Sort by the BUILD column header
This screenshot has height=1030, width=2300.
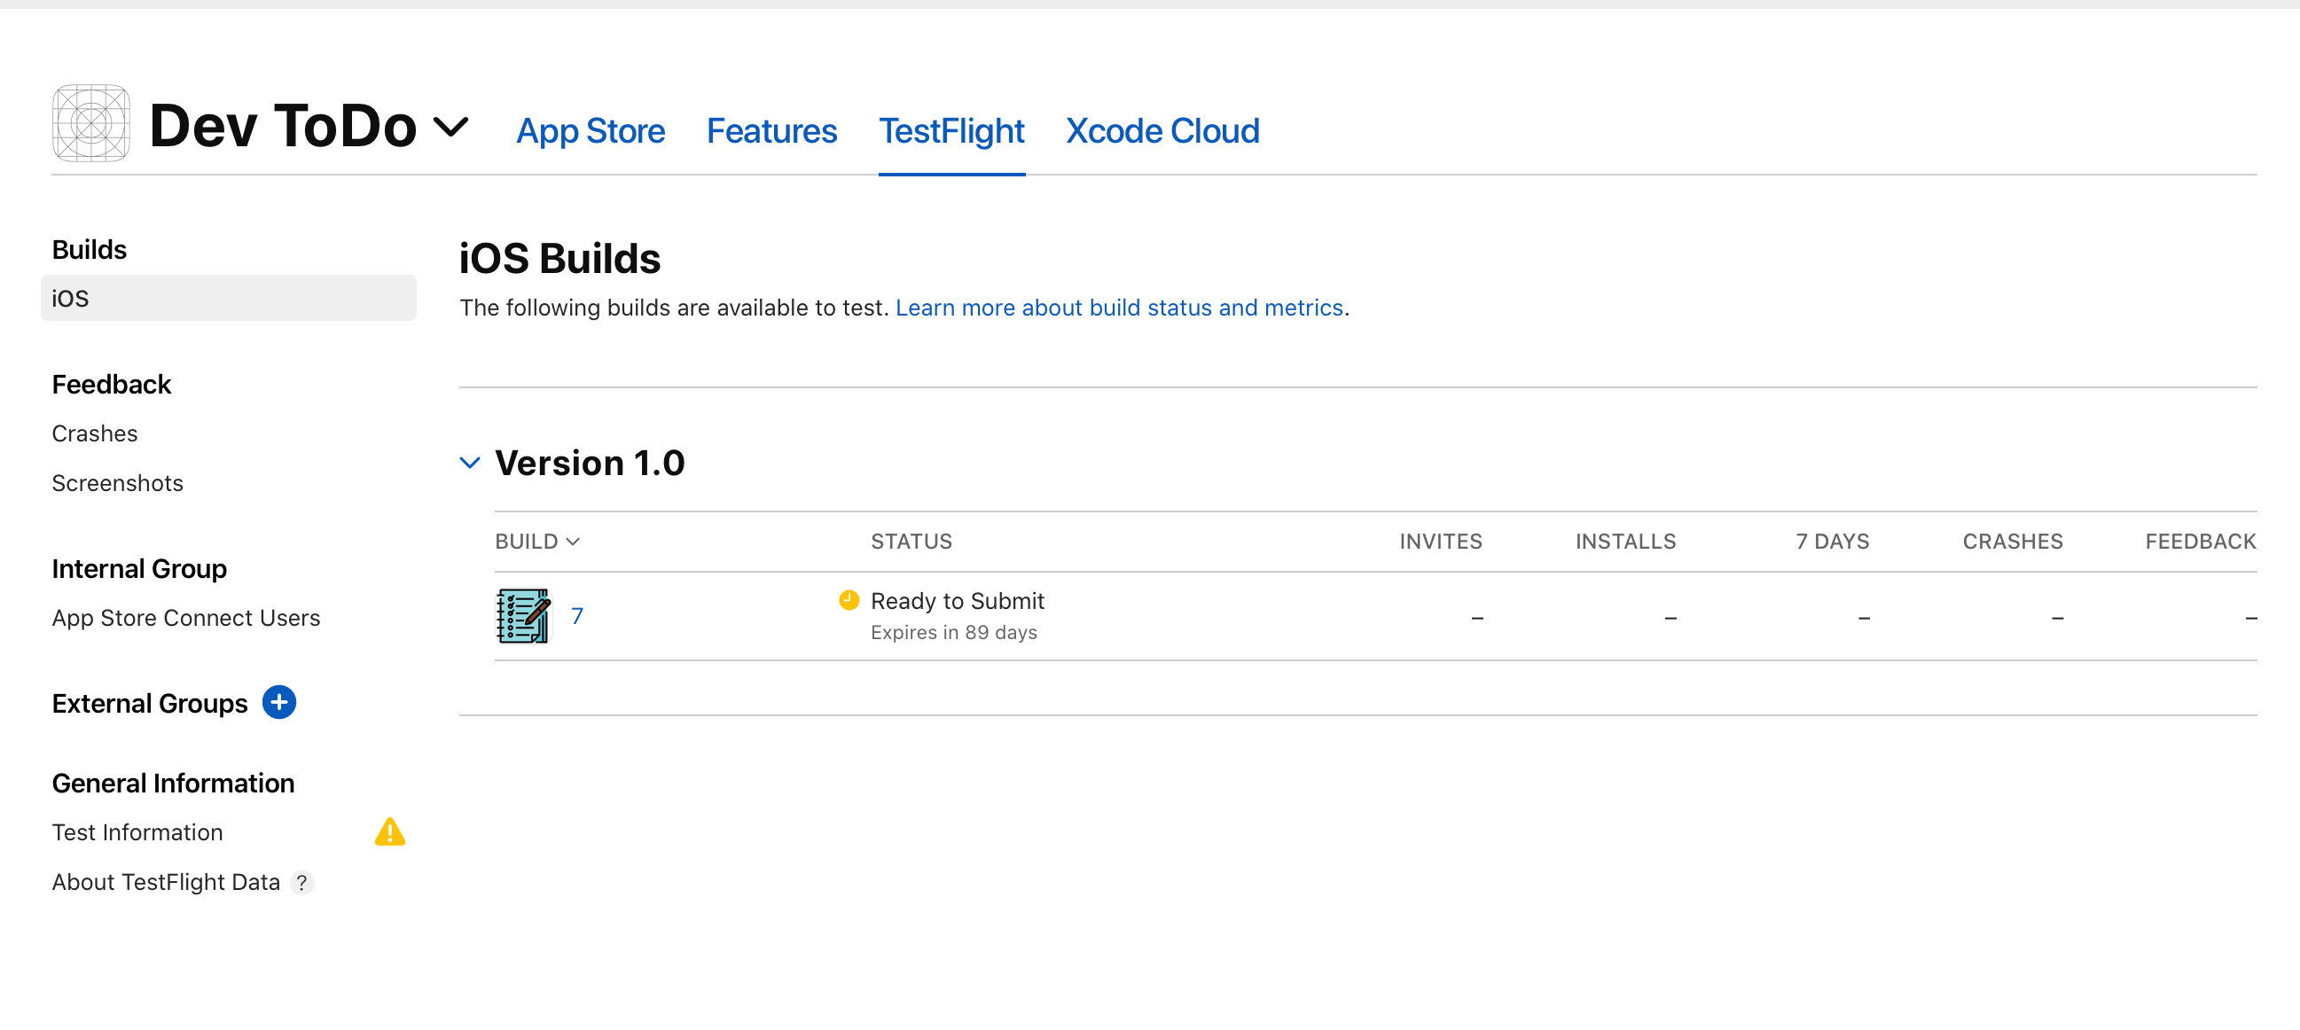point(537,542)
